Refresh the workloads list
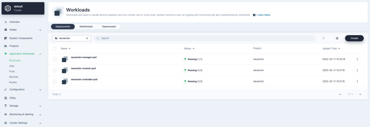The width and height of the screenshot is (370, 127). [323, 38]
